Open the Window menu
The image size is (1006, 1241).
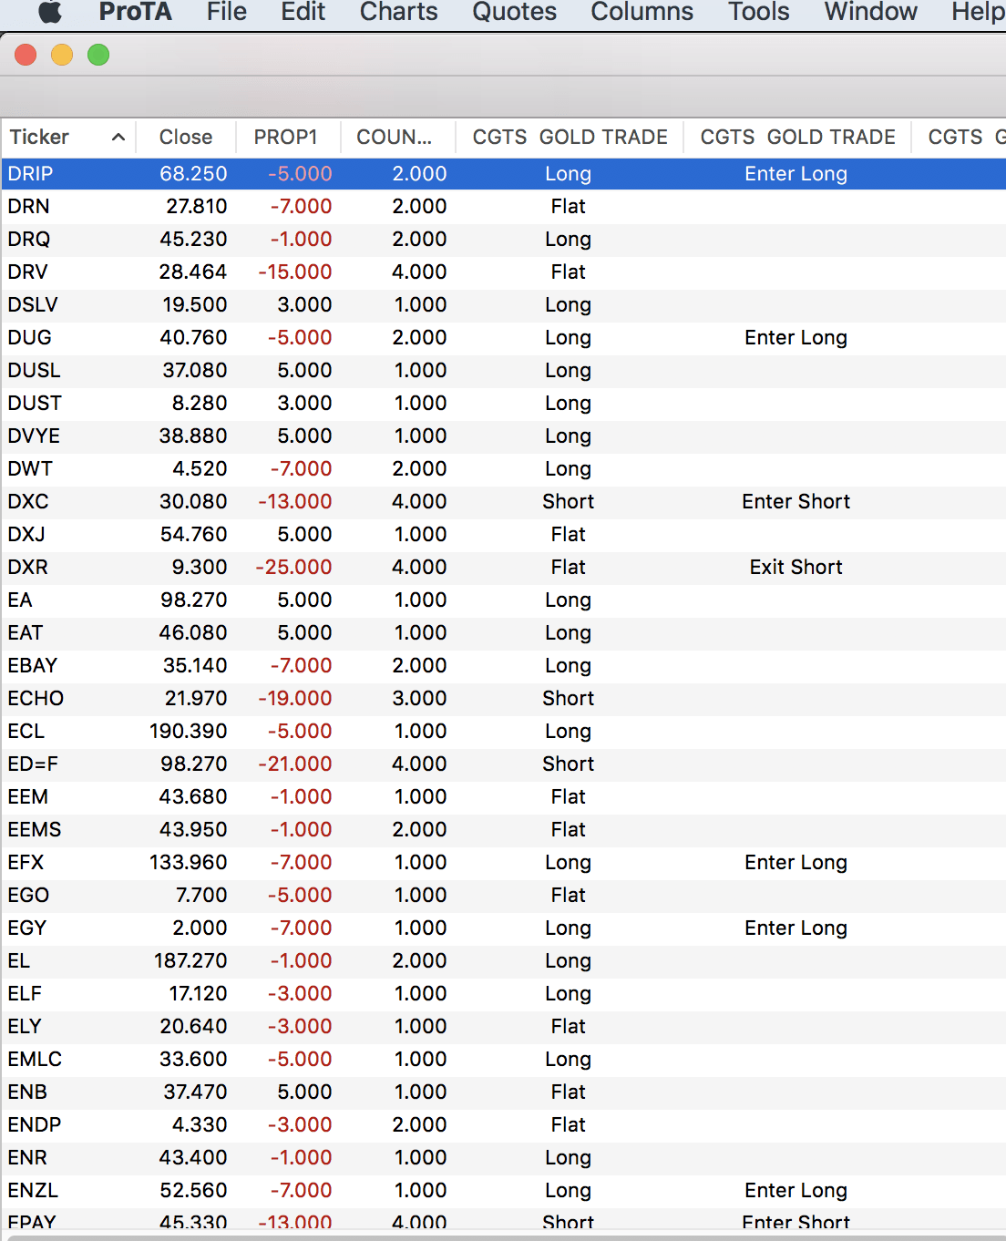coord(871,12)
